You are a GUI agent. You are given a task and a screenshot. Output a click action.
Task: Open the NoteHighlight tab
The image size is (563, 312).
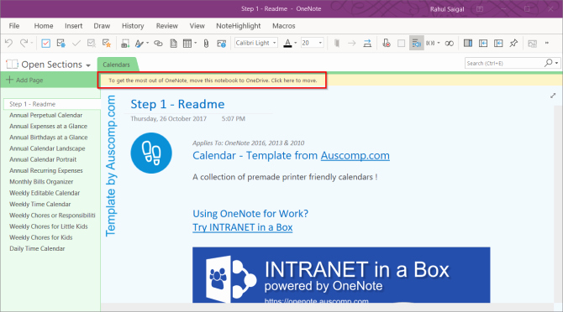pos(239,26)
